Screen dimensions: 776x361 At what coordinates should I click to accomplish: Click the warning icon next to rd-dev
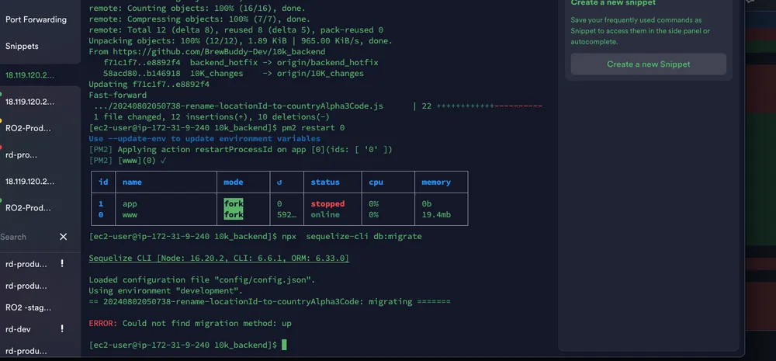click(x=62, y=329)
